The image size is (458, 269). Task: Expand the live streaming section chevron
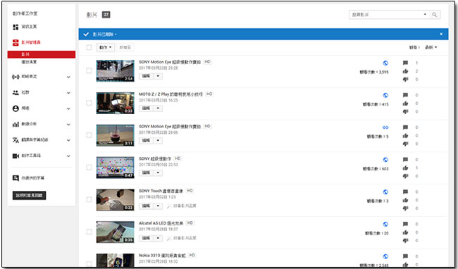[x=68, y=77]
